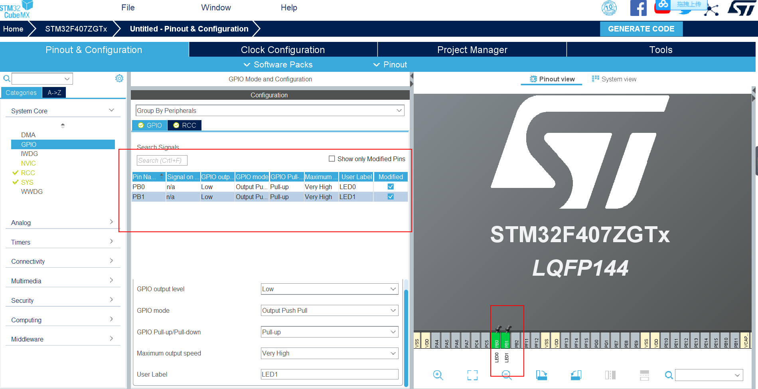This screenshot has width=758, height=389.
Task: Open the File menu
Action: (x=128, y=8)
